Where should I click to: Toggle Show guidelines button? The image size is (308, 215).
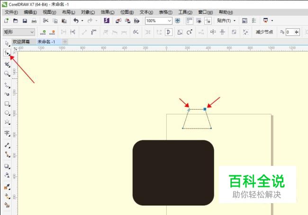(208, 21)
